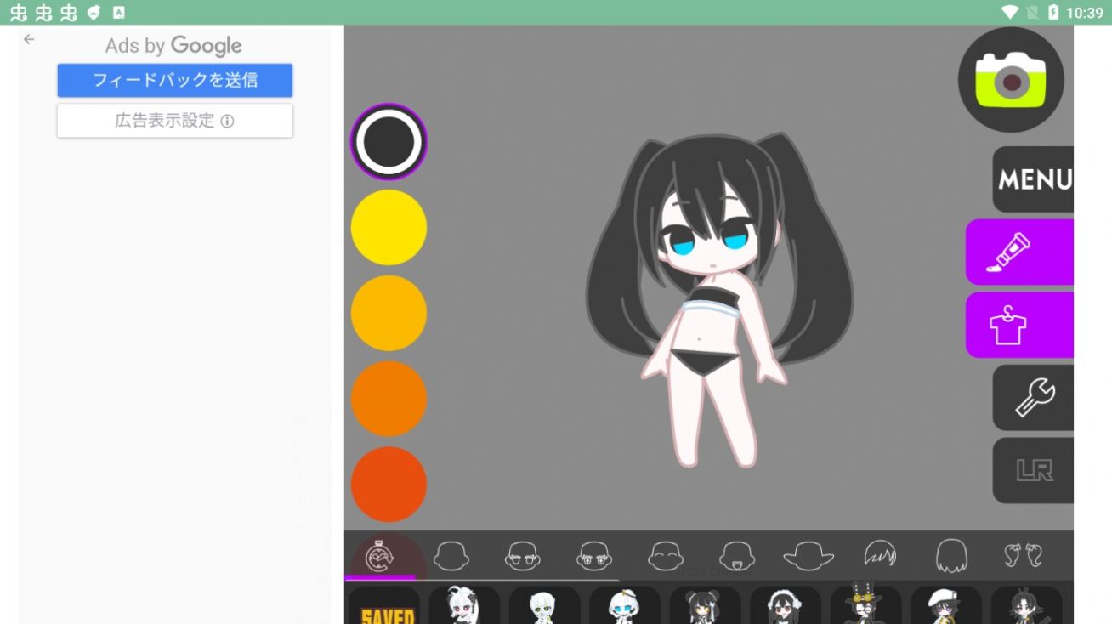Toggle the LR left-right mode
Viewport: 1112px width, 624px height.
point(1033,470)
